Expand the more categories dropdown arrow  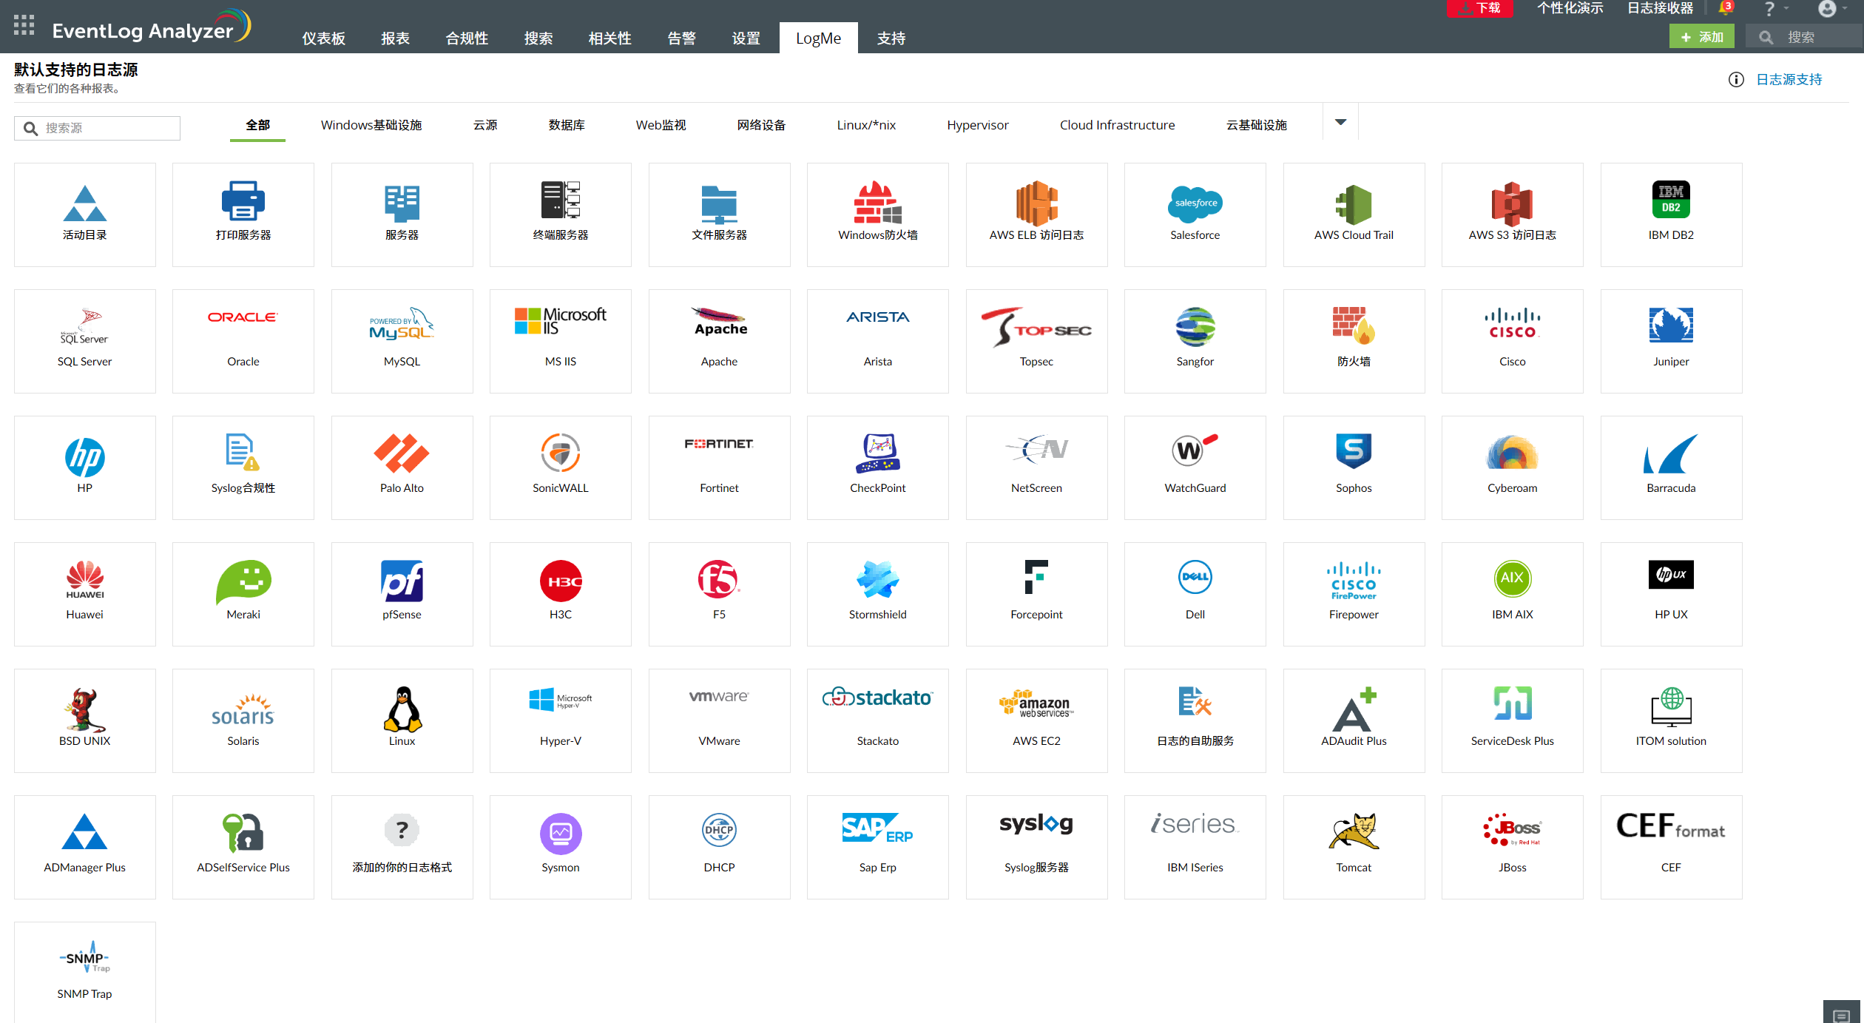click(x=1340, y=122)
